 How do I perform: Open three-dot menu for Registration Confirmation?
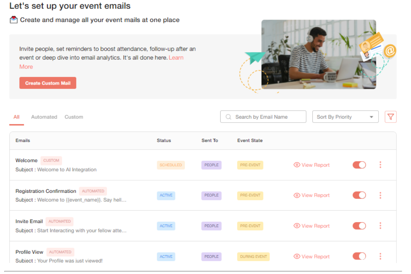380,195
